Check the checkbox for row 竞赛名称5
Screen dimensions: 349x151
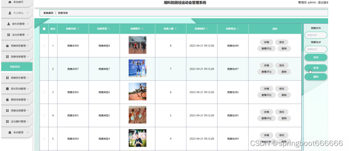point(44,116)
